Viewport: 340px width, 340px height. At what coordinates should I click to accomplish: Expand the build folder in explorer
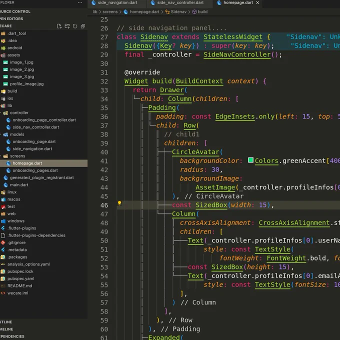click(x=43, y=91)
